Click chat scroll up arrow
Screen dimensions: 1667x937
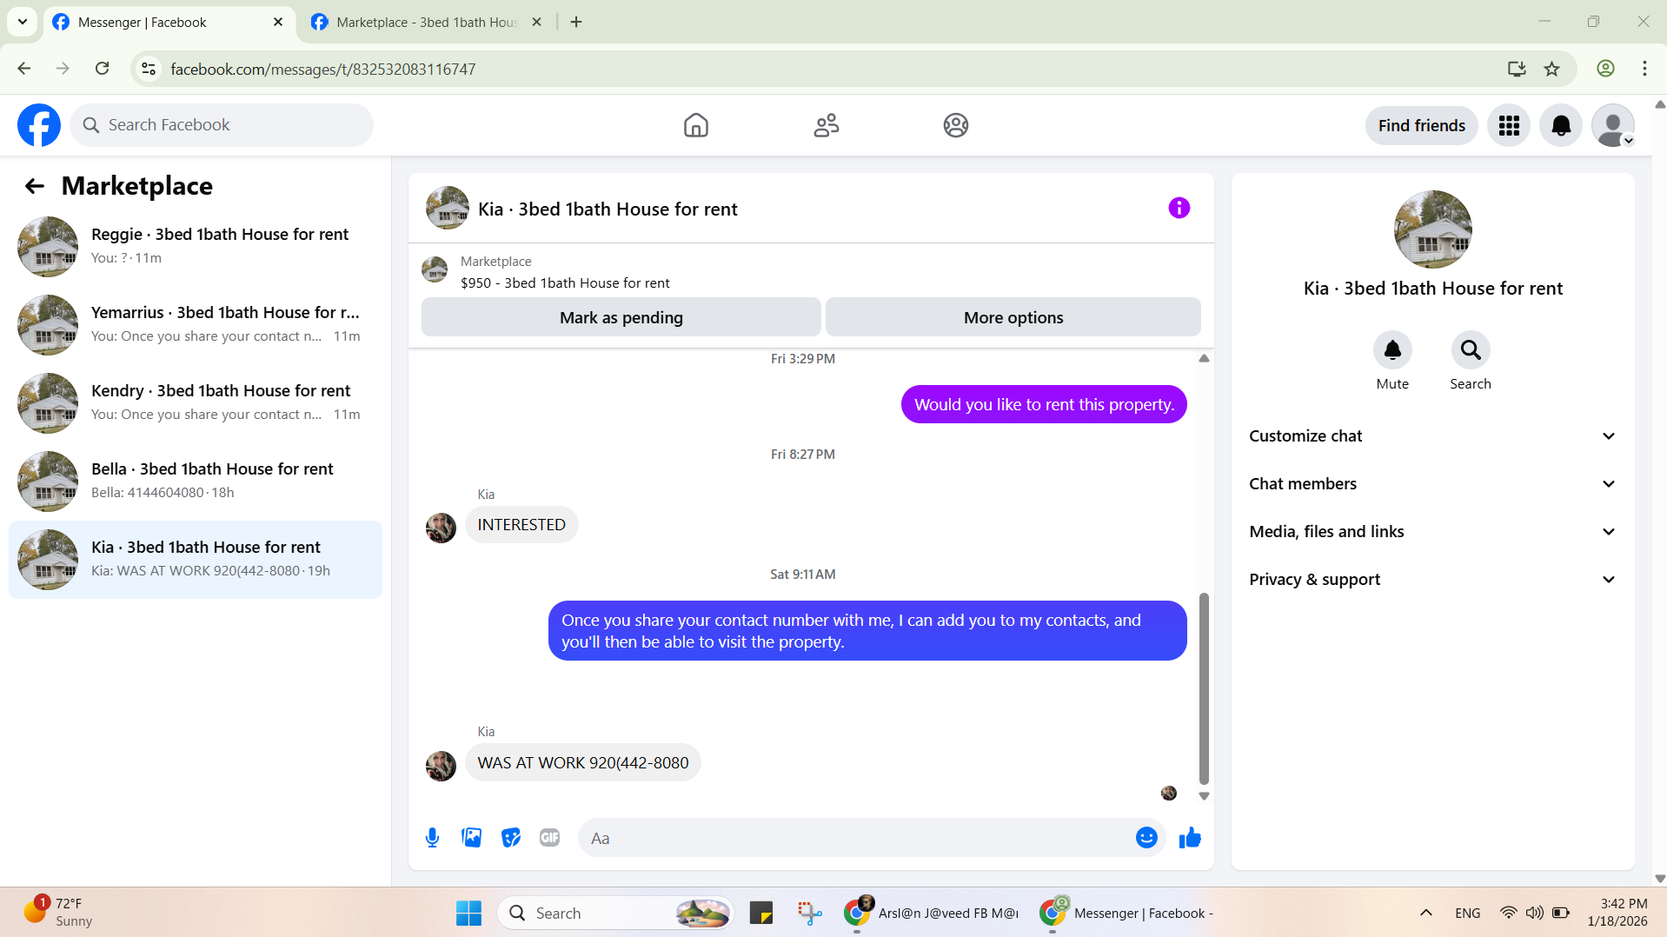click(x=1204, y=358)
